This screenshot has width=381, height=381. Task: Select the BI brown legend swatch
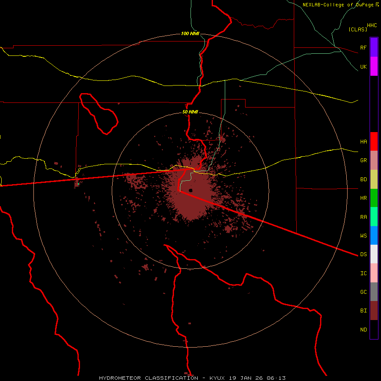tap(374, 311)
